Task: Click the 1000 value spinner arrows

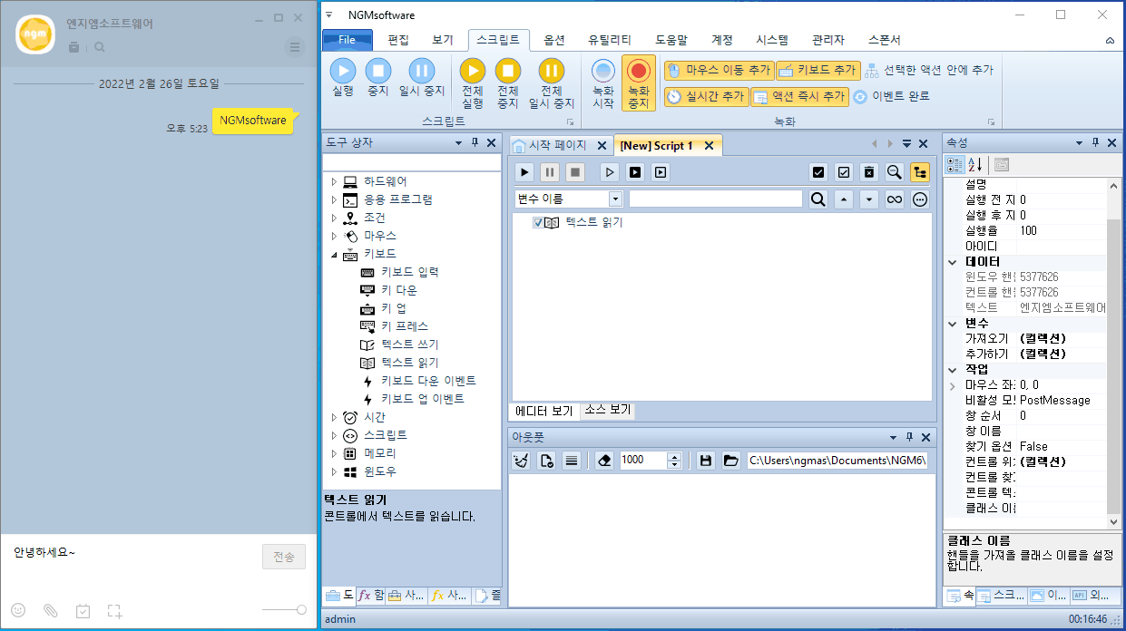Action: tap(674, 461)
